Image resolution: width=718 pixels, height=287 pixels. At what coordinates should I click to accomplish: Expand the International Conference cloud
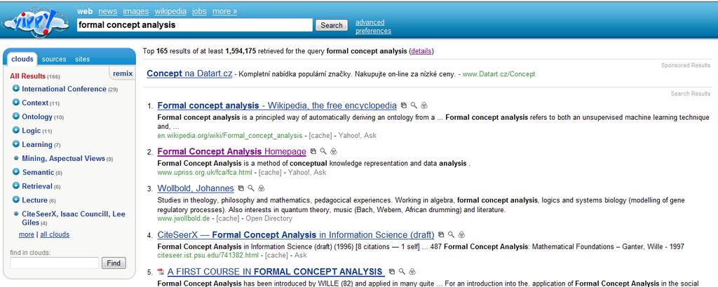tap(16, 89)
